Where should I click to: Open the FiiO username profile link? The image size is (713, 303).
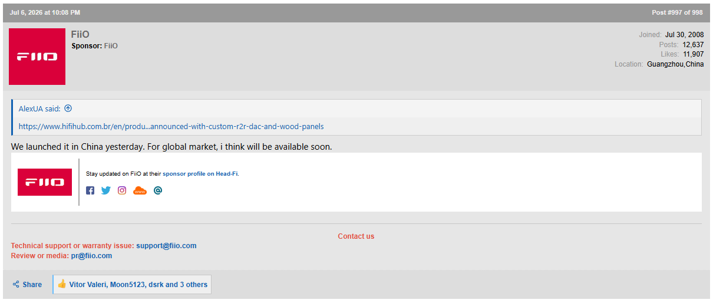coord(80,34)
